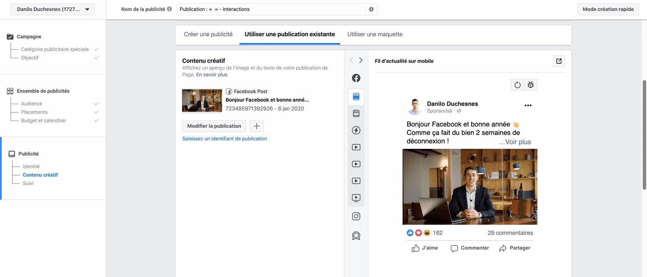
Task: Click the Modifier la publication button
Action: pos(214,126)
